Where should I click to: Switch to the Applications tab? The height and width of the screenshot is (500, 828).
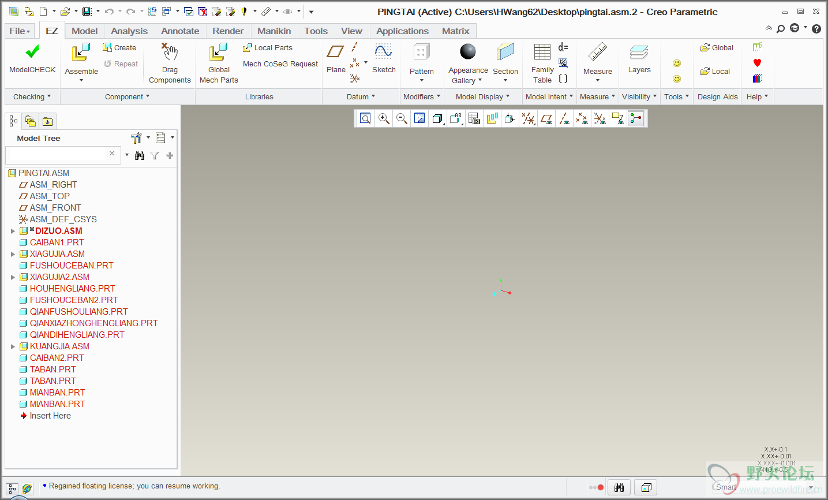pos(403,31)
